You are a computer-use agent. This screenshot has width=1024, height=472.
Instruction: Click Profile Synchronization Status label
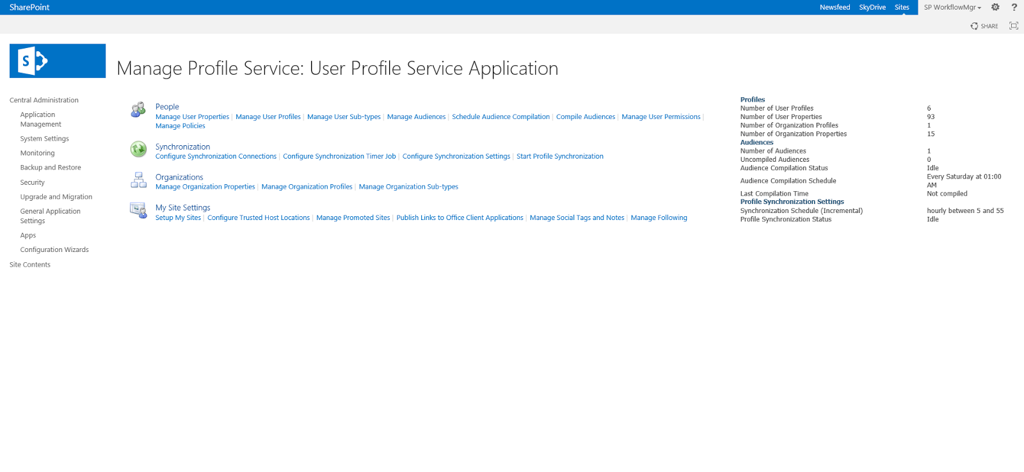[x=786, y=219]
